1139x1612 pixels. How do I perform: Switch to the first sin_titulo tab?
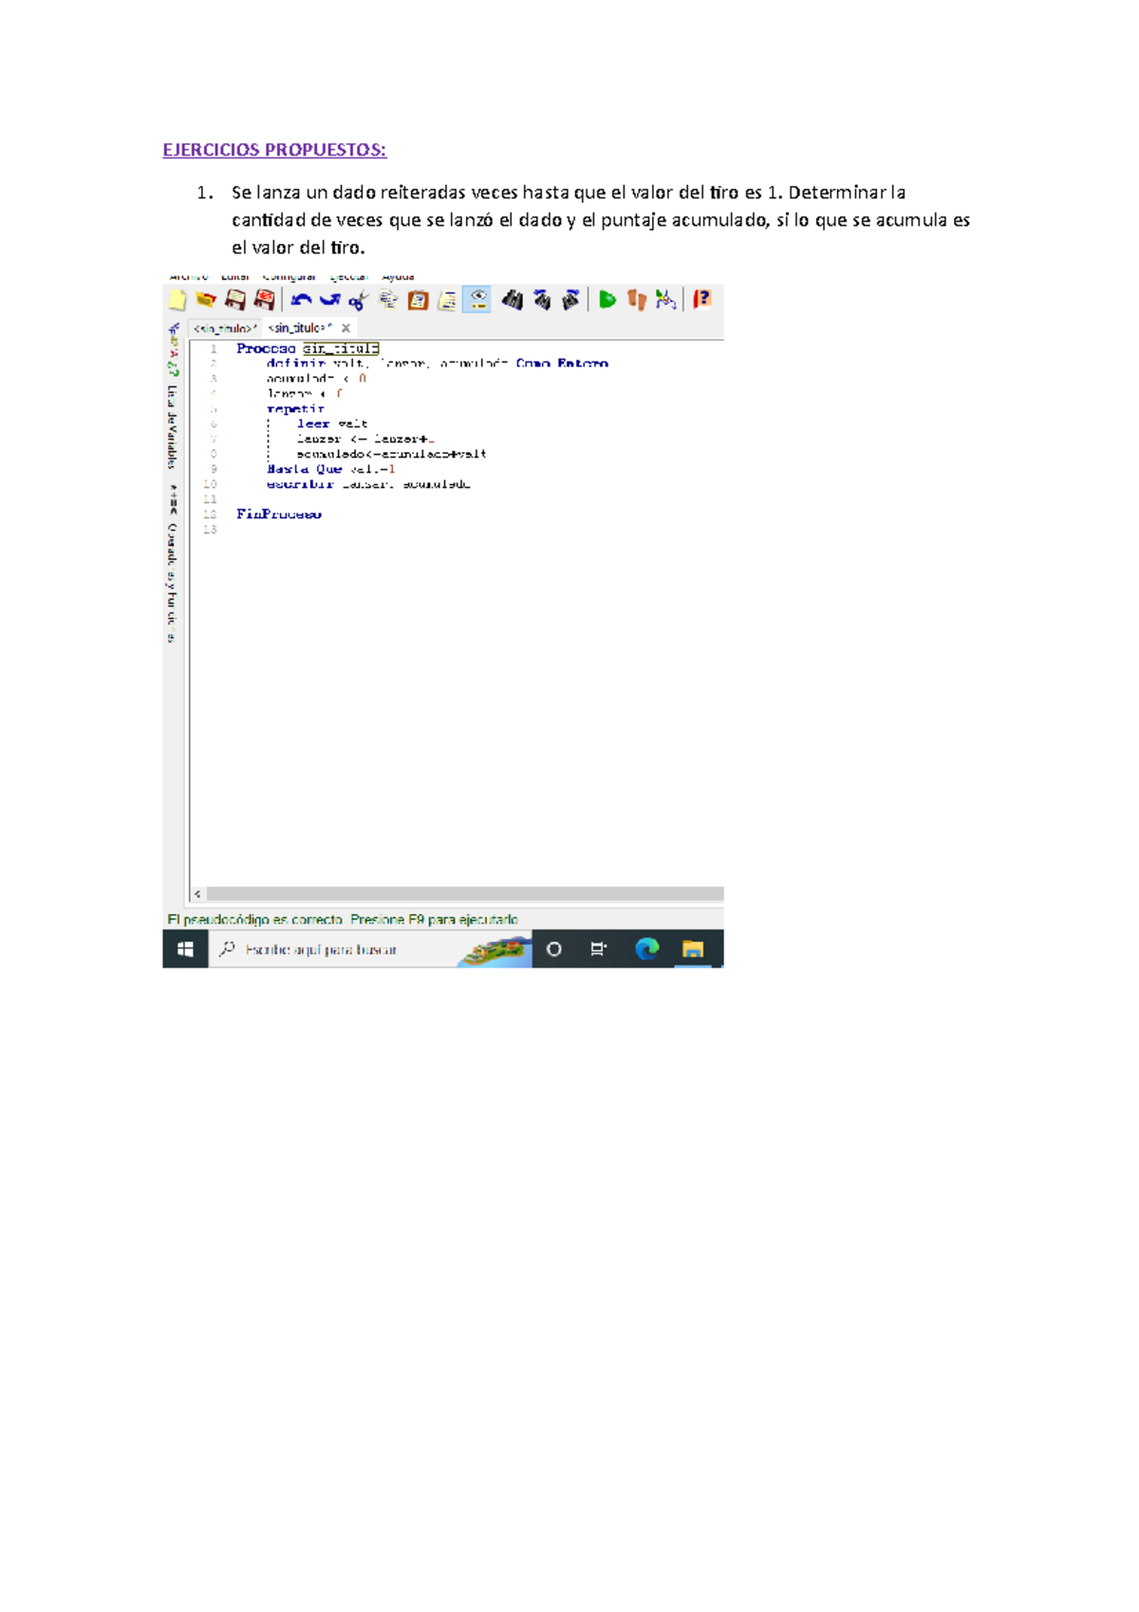(225, 328)
